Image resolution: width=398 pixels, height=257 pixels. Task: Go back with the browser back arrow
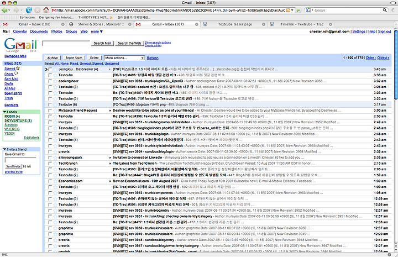4,10
